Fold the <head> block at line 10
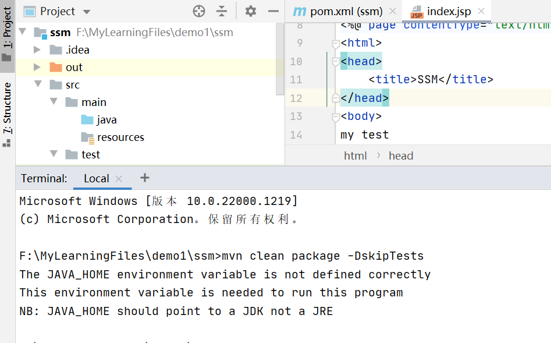 click(335, 62)
